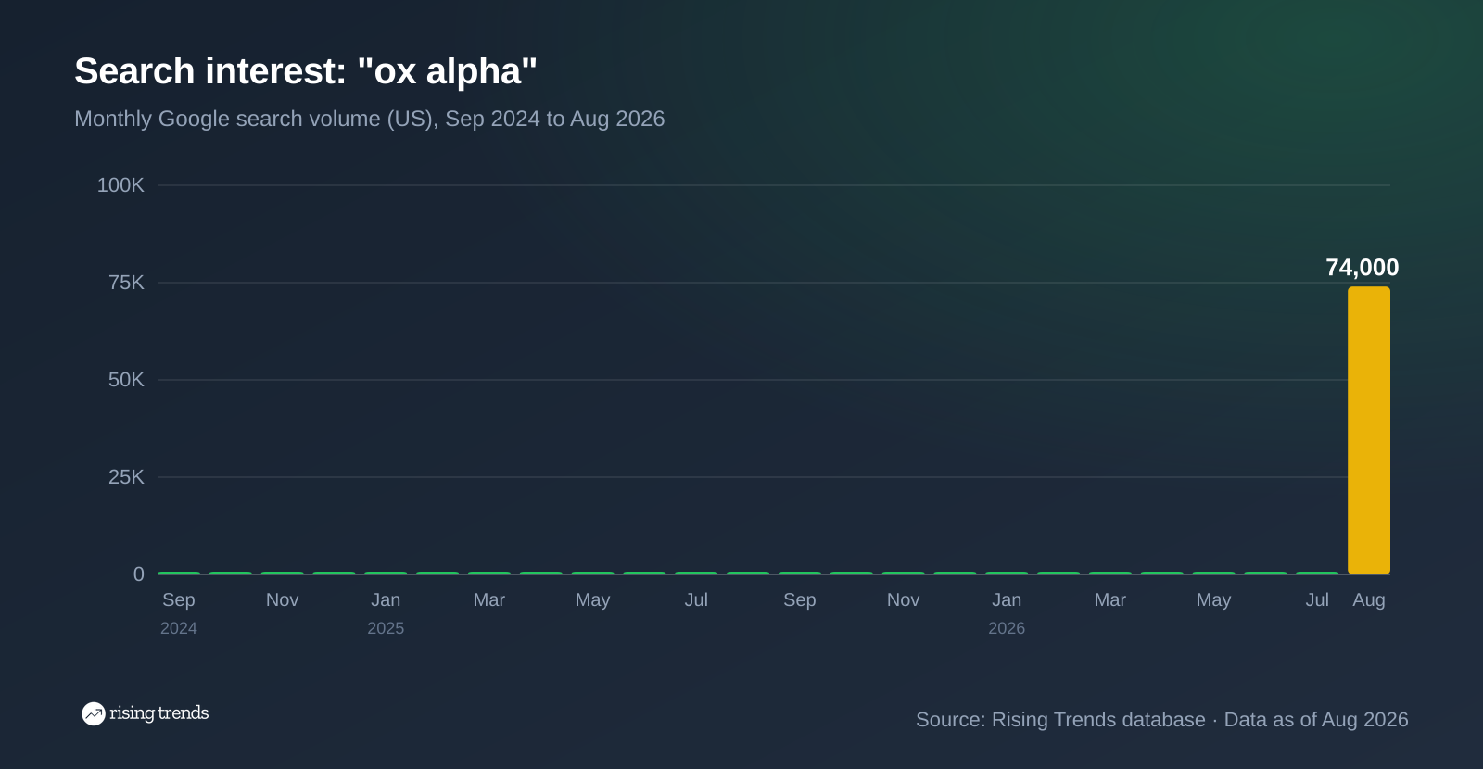Click the 0 y-axis label

coord(139,574)
